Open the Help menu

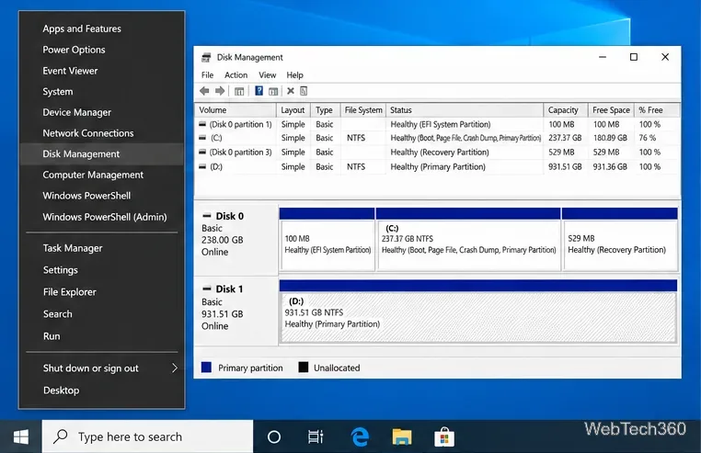coord(294,75)
